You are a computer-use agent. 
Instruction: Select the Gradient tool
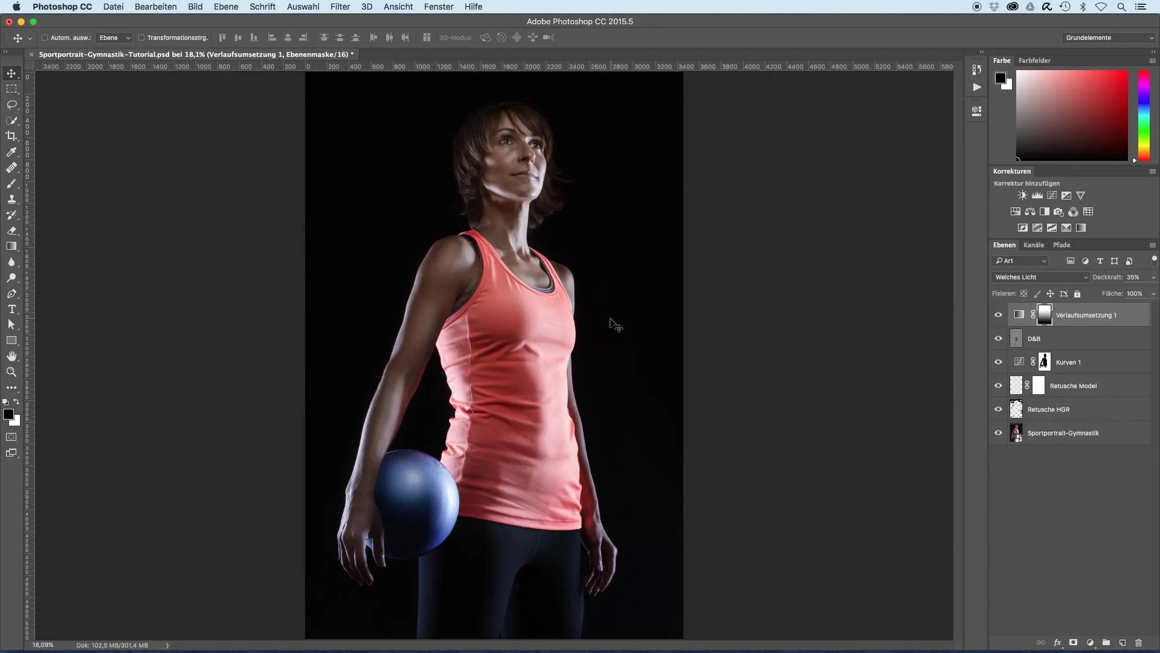coord(11,246)
